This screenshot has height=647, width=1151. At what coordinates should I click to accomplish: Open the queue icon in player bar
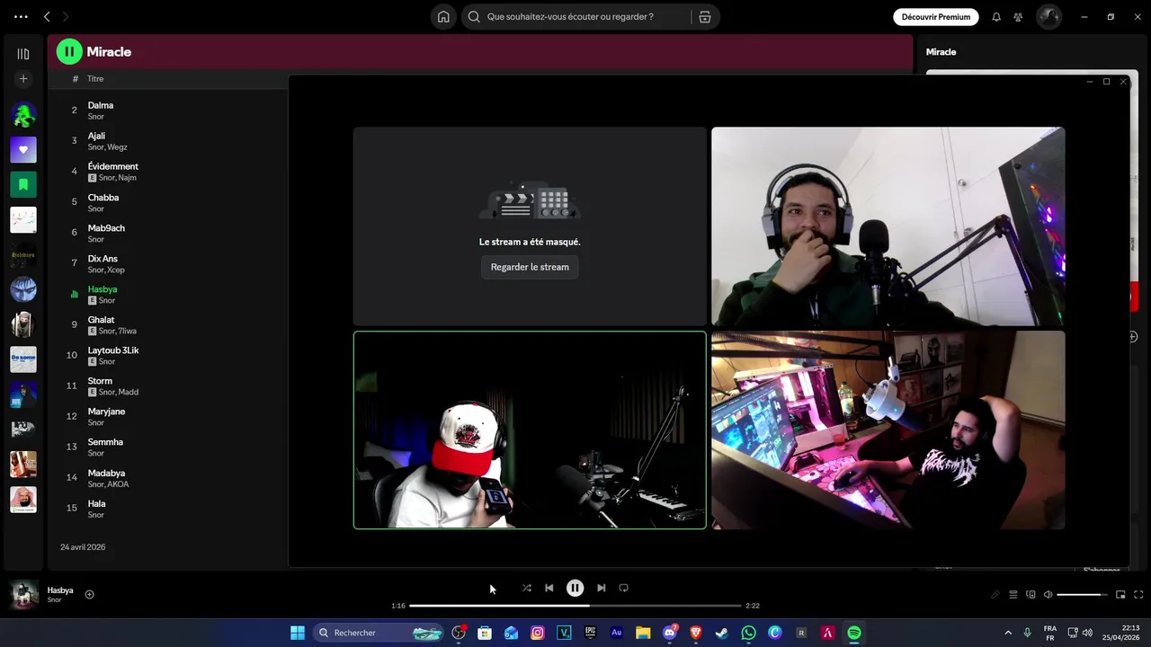point(1013,594)
